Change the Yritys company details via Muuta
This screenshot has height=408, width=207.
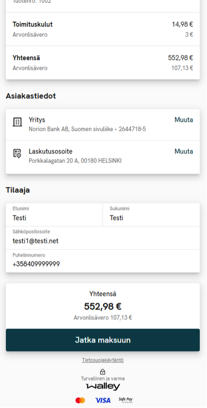coord(184,120)
